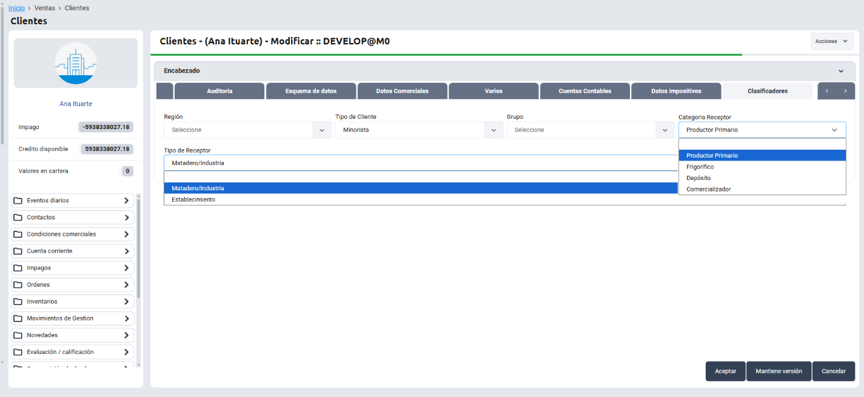Click the Credito disponible value badge
This screenshot has height=397, width=864.
click(107, 149)
